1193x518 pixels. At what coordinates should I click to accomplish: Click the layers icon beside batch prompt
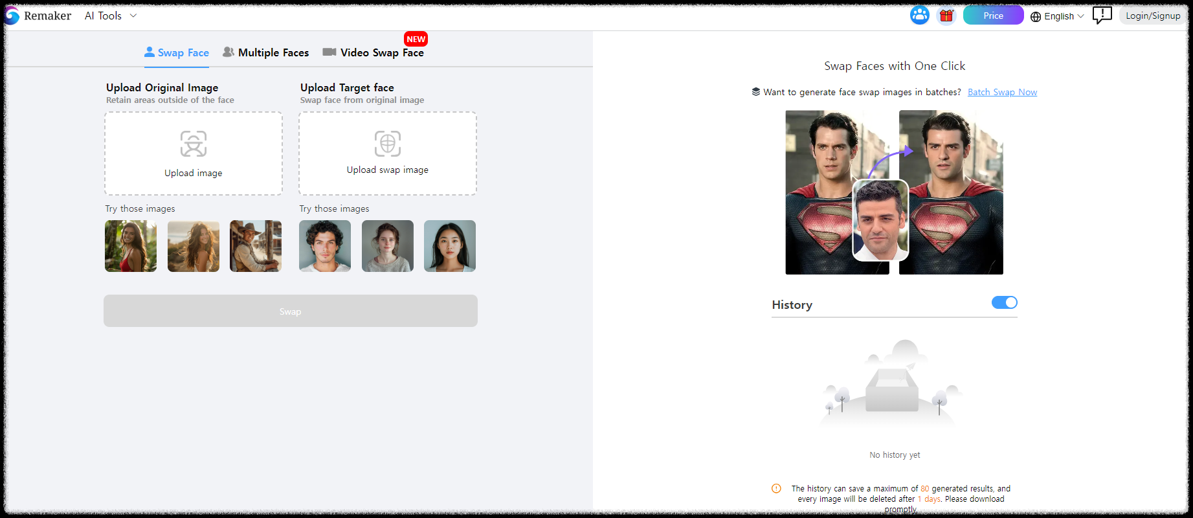click(756, 92)
